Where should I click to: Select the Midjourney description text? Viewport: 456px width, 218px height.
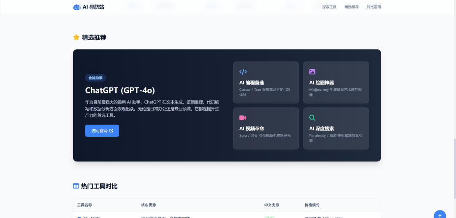click(x=336, y=92)
